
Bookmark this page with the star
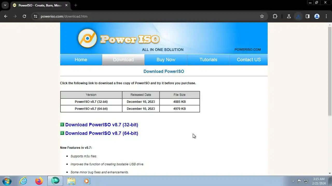pos(262,16)
